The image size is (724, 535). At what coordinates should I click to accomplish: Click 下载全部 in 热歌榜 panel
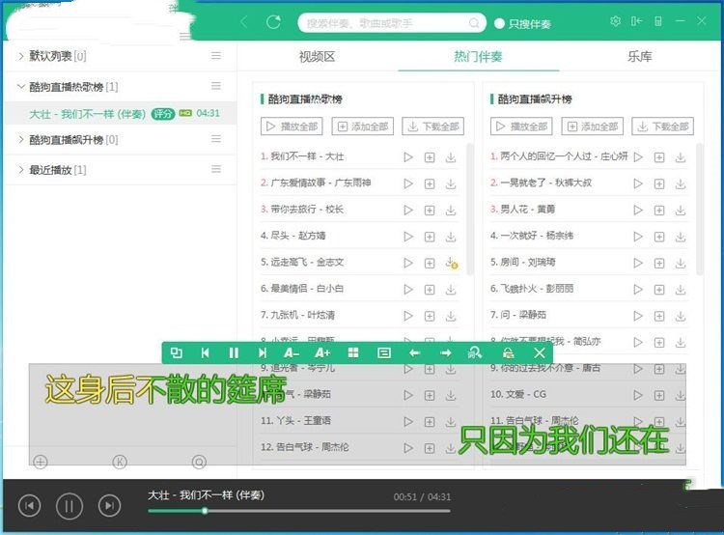pyautogui.click(x=433, y=127)
